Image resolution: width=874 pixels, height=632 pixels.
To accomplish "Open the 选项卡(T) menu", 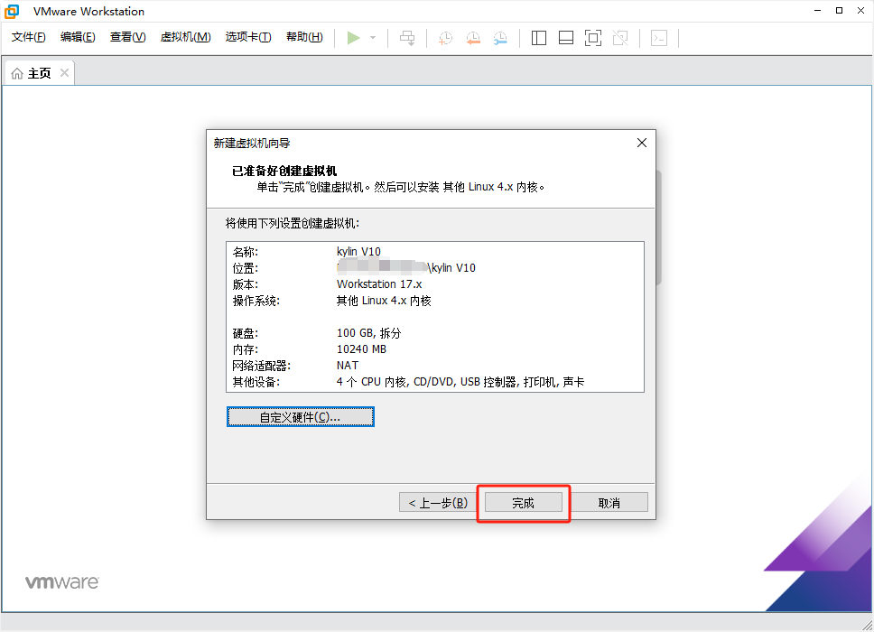I will coord(248,37).
